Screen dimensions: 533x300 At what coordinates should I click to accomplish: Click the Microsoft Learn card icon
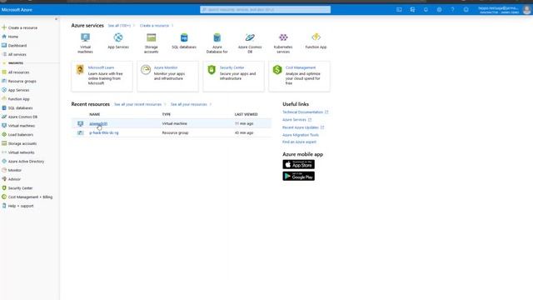(80, 70)
